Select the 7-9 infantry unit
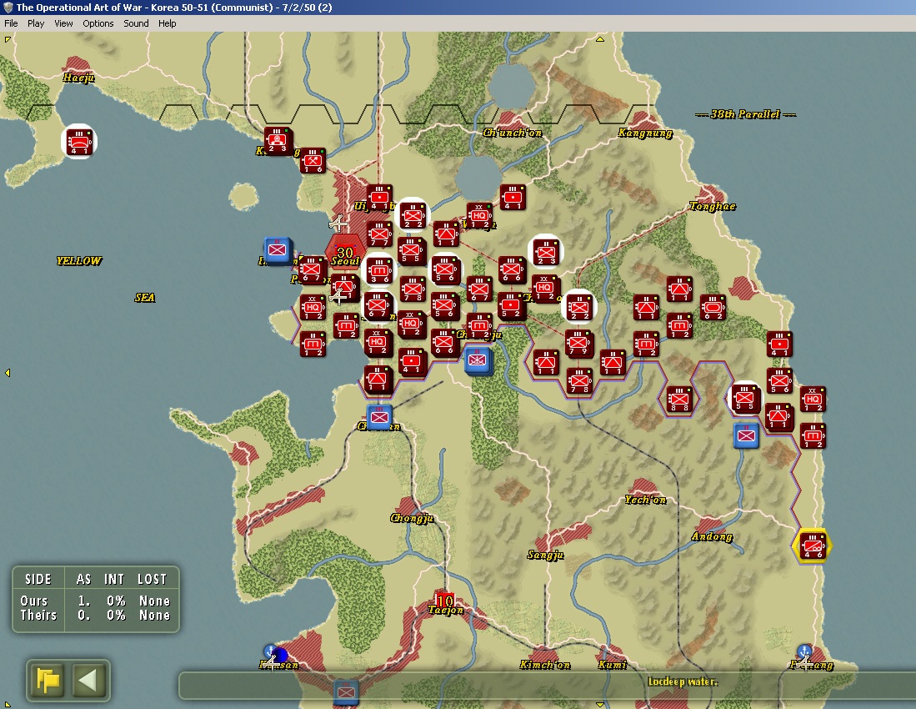This screenshot has width=916, height=709. point(579,344)
